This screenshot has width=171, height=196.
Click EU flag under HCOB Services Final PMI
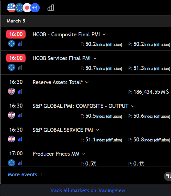click(x=11, y=67)
